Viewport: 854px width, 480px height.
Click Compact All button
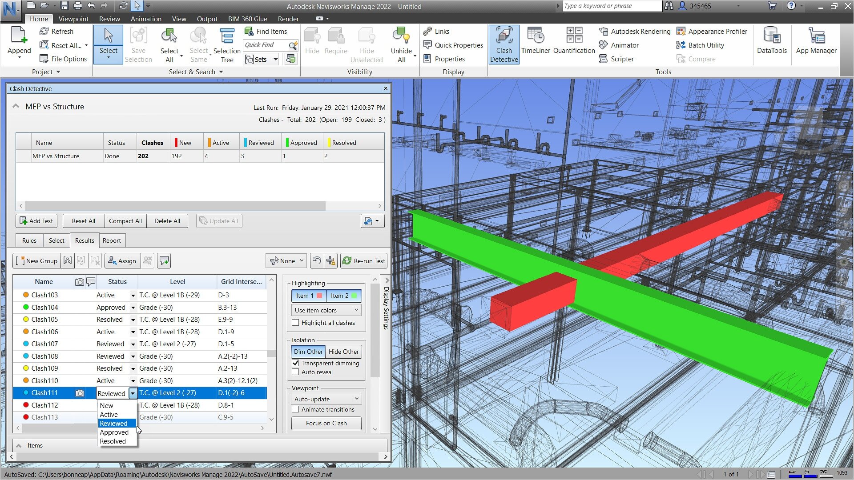[125, 221]
